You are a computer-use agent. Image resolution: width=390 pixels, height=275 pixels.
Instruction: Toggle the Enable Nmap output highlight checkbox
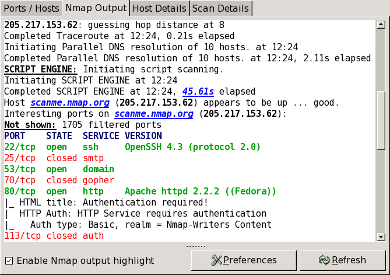click(9, 260)
